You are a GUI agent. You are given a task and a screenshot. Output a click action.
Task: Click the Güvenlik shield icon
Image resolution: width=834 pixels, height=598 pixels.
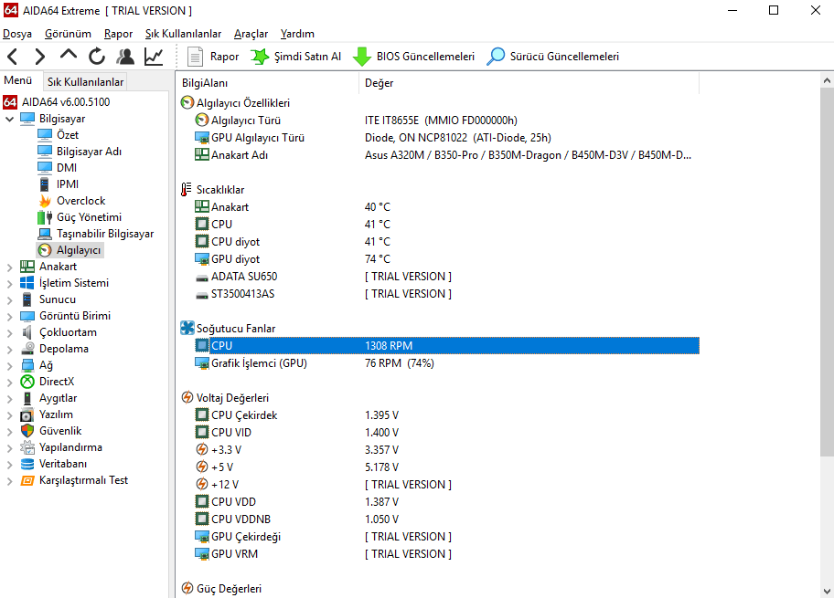[27, 431]
